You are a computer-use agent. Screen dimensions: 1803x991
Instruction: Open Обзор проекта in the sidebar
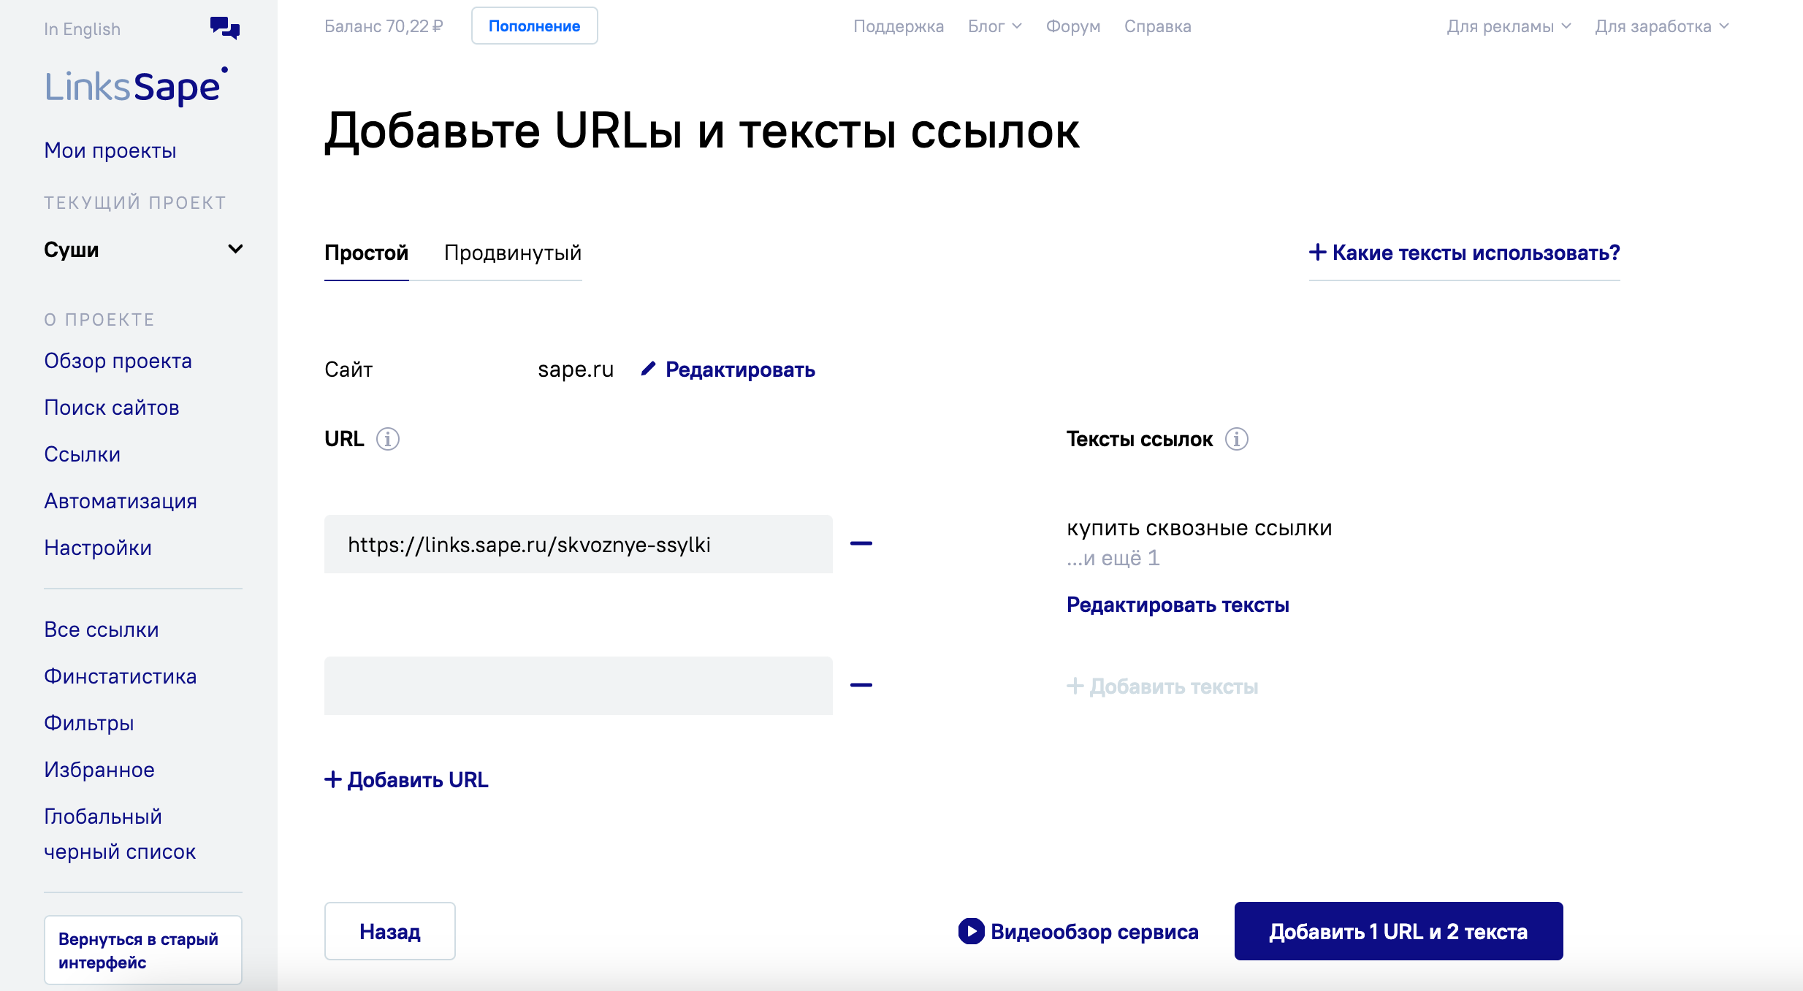tap(118, 361)
